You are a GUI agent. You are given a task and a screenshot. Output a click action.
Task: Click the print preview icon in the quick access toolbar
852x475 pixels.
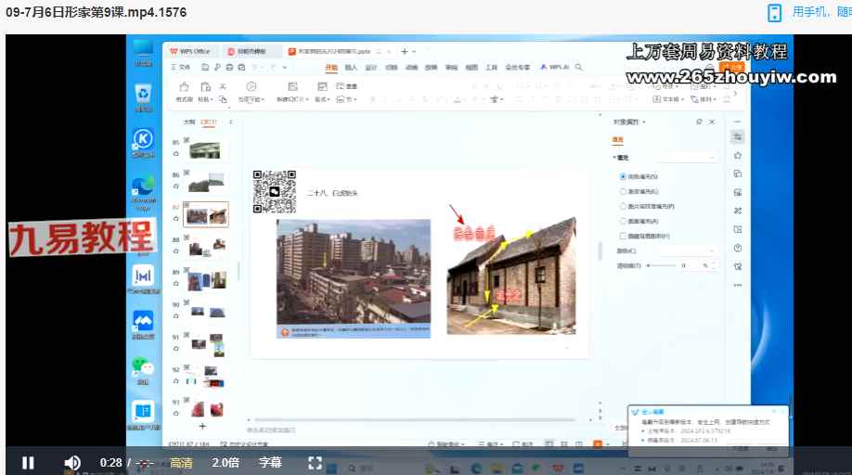242,68
